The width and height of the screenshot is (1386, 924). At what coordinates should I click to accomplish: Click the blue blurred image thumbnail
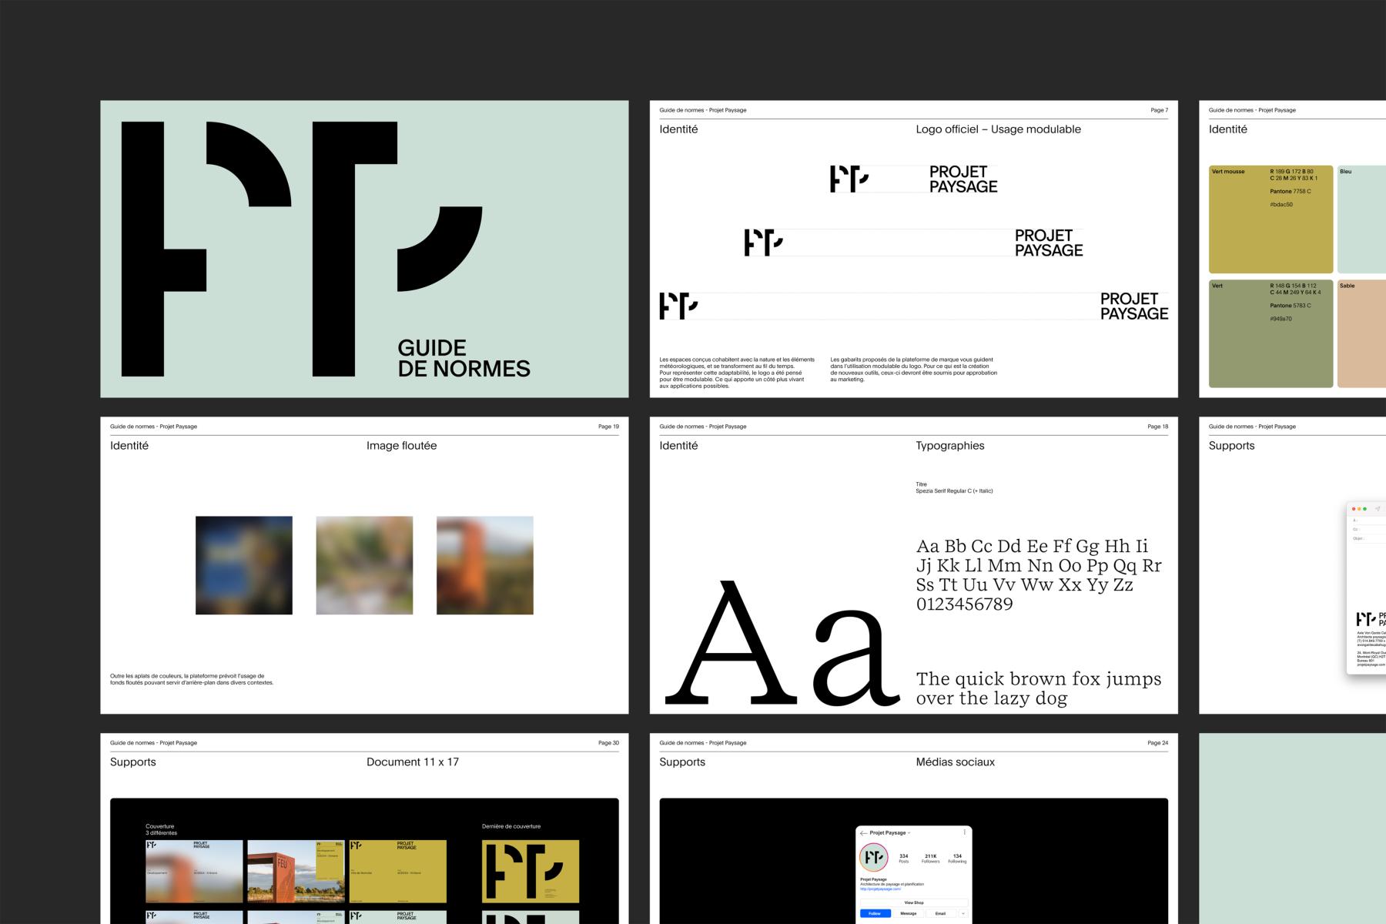[x=244, y=565]
